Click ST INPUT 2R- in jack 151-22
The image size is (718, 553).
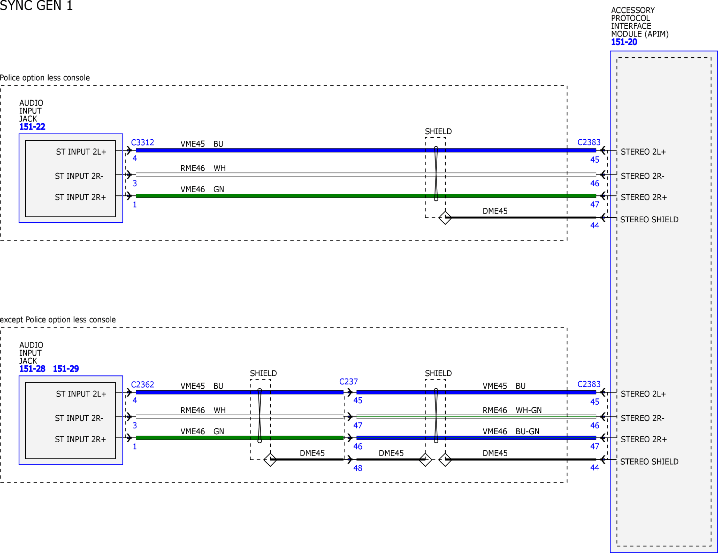point(79,176)
